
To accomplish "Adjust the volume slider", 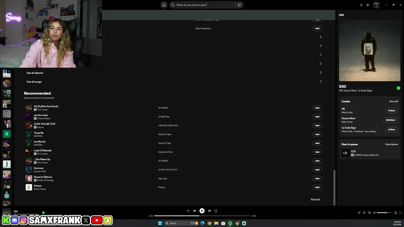I will click(x=384, y=213).
